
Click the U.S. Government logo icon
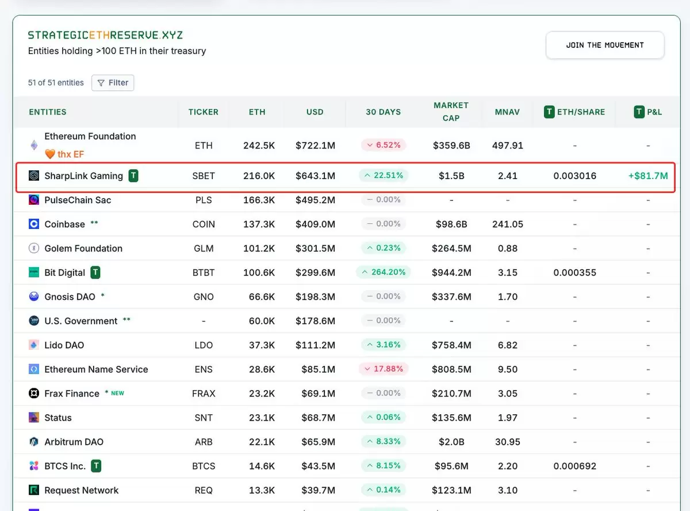[x=34, y=321]
